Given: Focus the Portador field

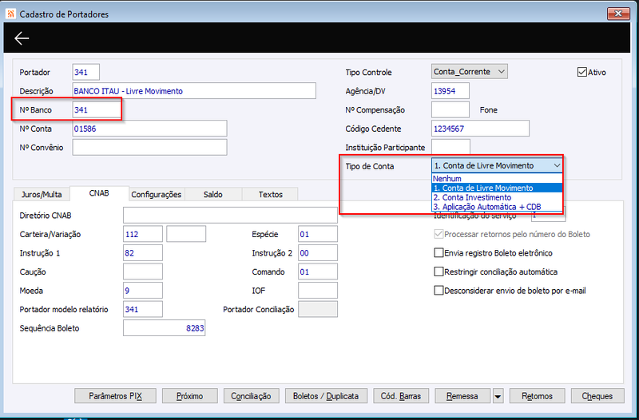Looking at the screenshot, I should [x=86, y=72].
